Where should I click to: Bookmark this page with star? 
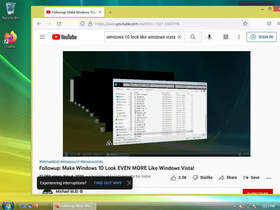coord(245,24)
